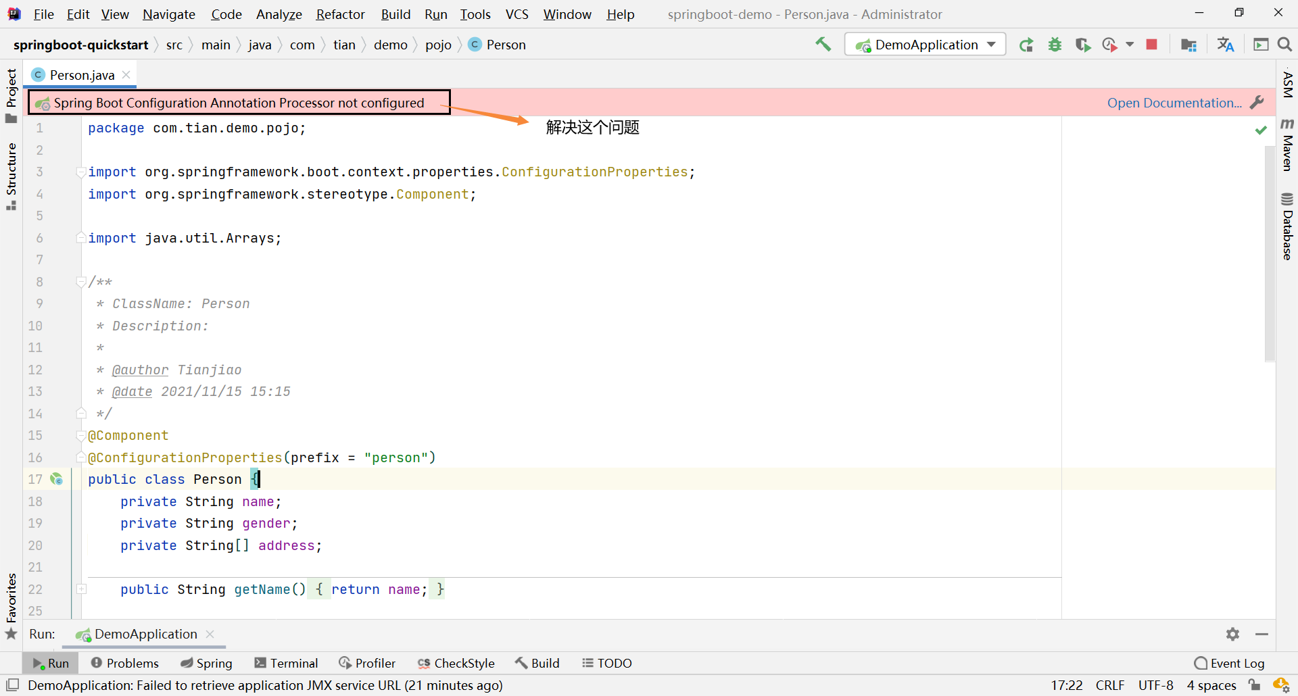Click the IDE notification icon in status bar
1298x696 pixels.
click(1281, 685)
